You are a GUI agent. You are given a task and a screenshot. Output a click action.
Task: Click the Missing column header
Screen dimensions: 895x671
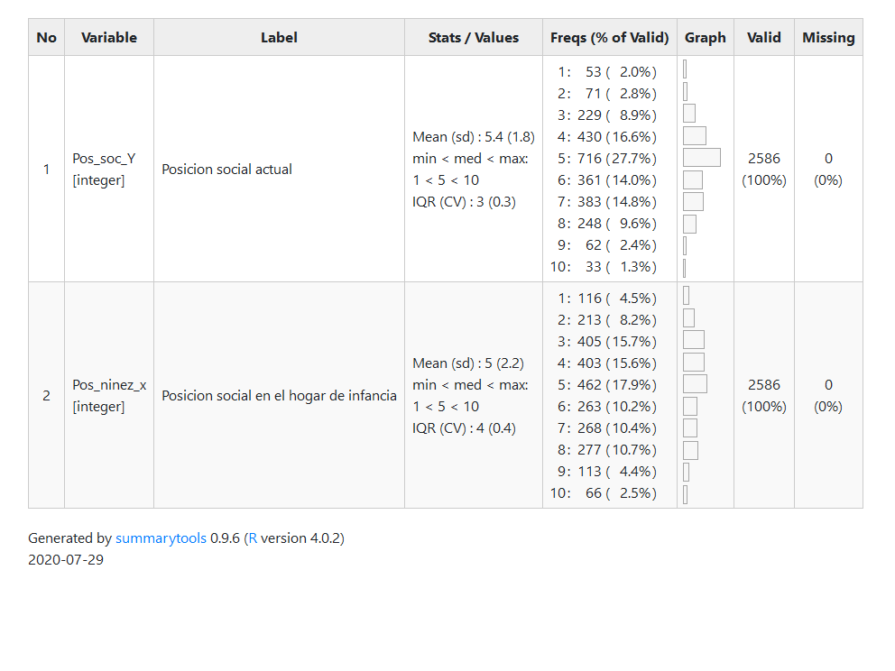coord(828,38)
